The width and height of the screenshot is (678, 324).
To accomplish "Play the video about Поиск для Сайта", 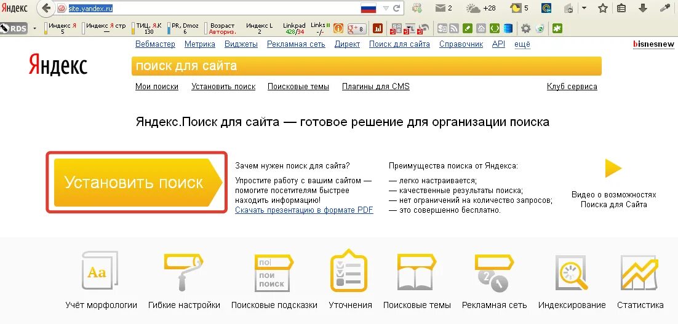I will tap(613, 168).
